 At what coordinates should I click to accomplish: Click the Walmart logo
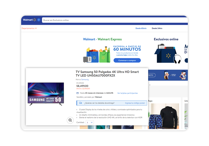tap(30, 20)
